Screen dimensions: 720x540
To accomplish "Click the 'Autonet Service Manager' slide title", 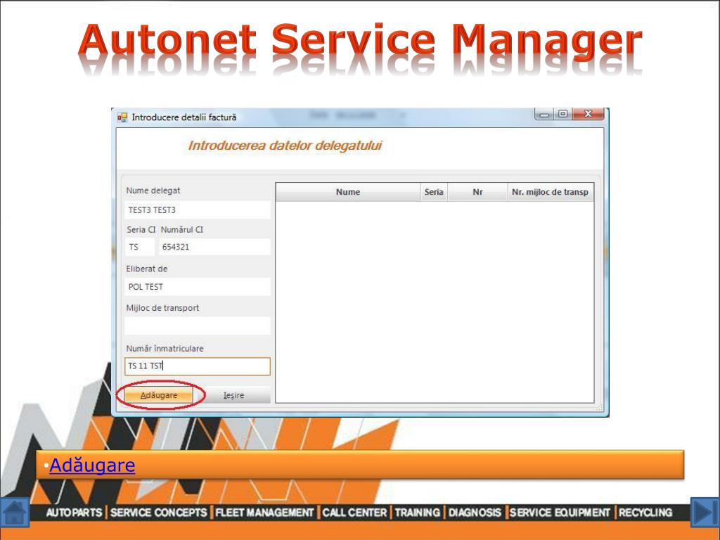I will coord(360,40).
